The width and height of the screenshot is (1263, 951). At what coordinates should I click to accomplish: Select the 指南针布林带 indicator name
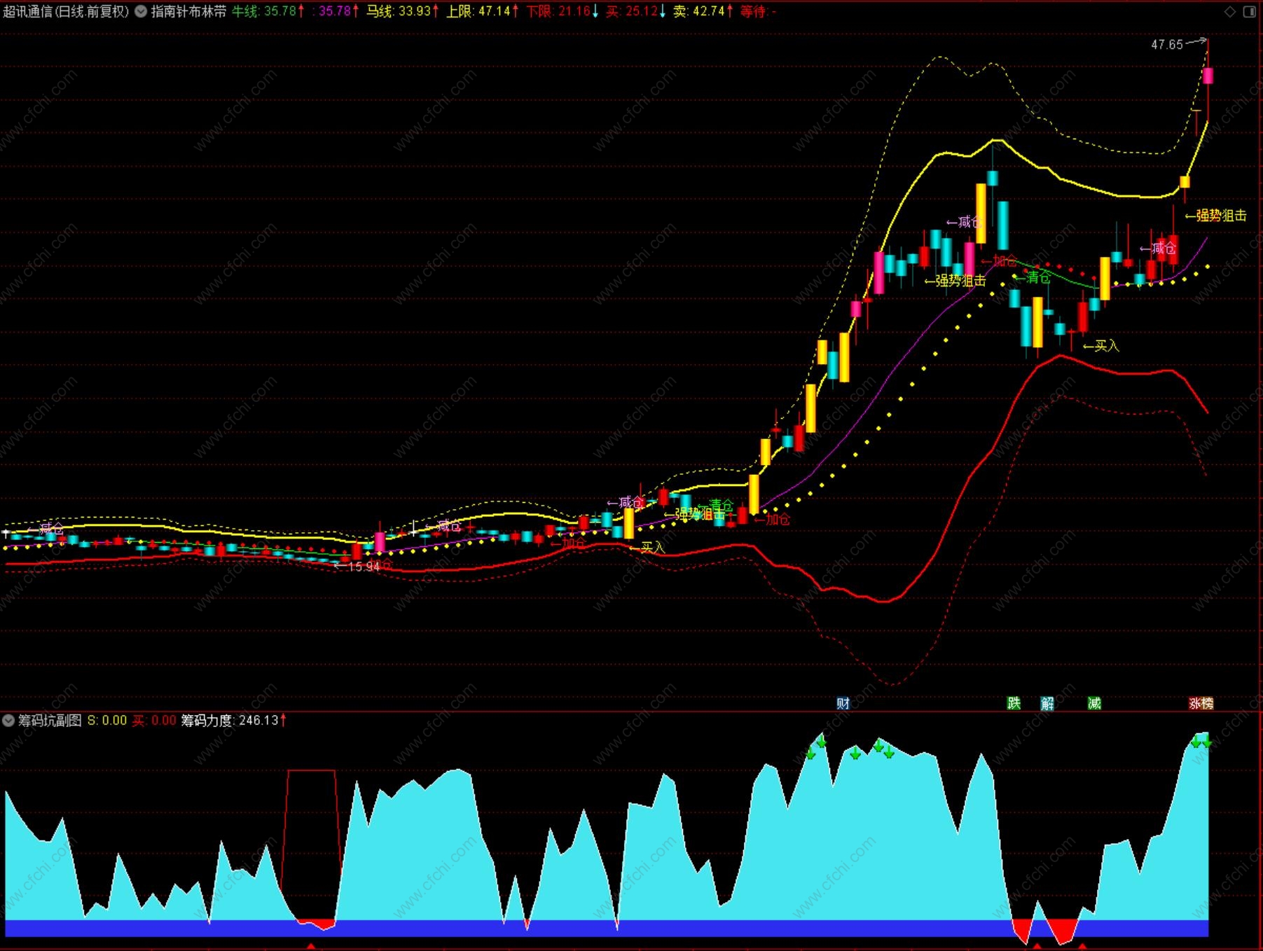(x=188, y=11)
